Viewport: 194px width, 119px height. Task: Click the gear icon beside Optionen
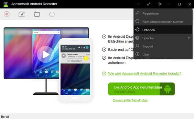(137, 29)
